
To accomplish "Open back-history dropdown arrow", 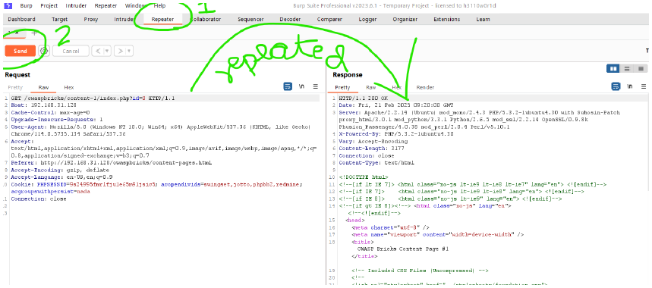I will (107, 51).
